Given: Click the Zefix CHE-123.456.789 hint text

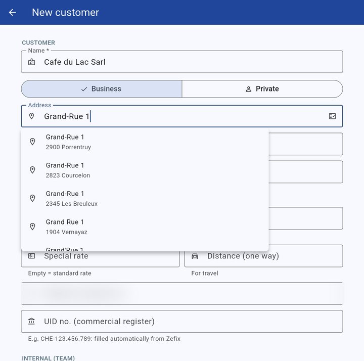Looking at the screenshot, I should click(104, 339).
